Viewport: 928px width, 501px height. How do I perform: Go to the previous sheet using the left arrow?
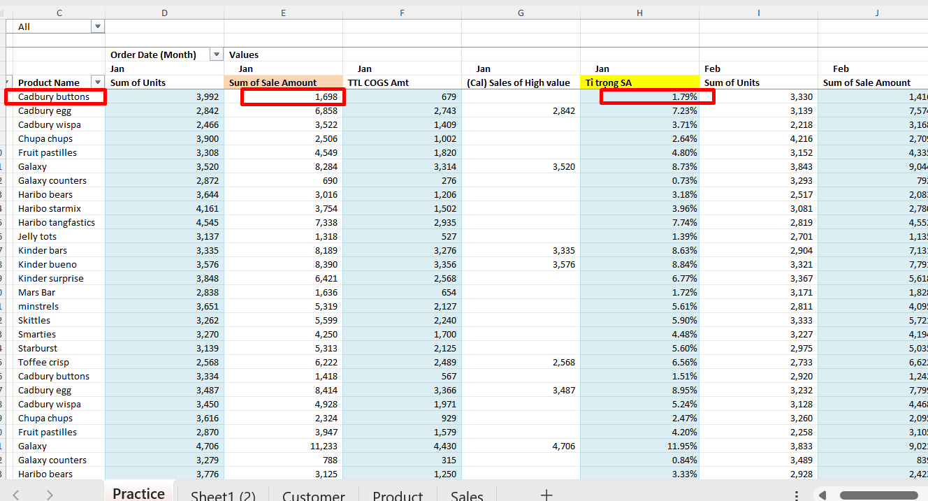16,495
